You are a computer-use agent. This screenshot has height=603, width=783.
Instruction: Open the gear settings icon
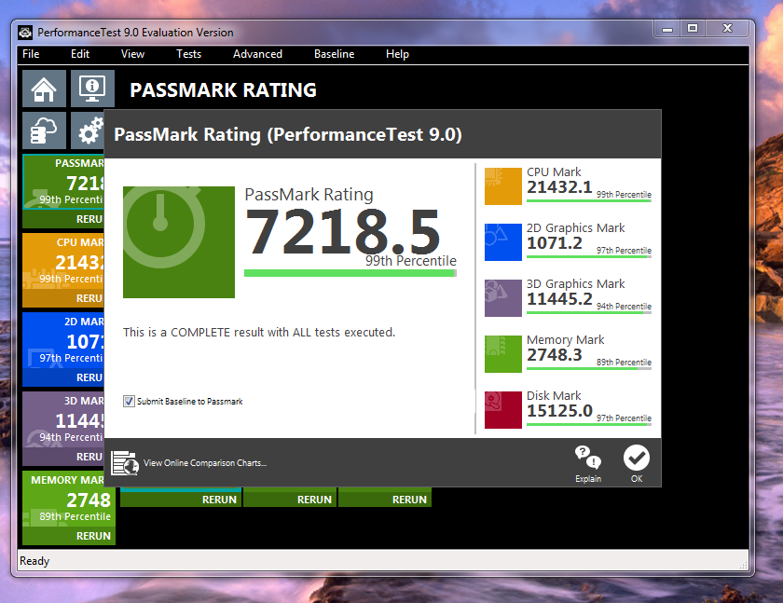click(88, 130)
